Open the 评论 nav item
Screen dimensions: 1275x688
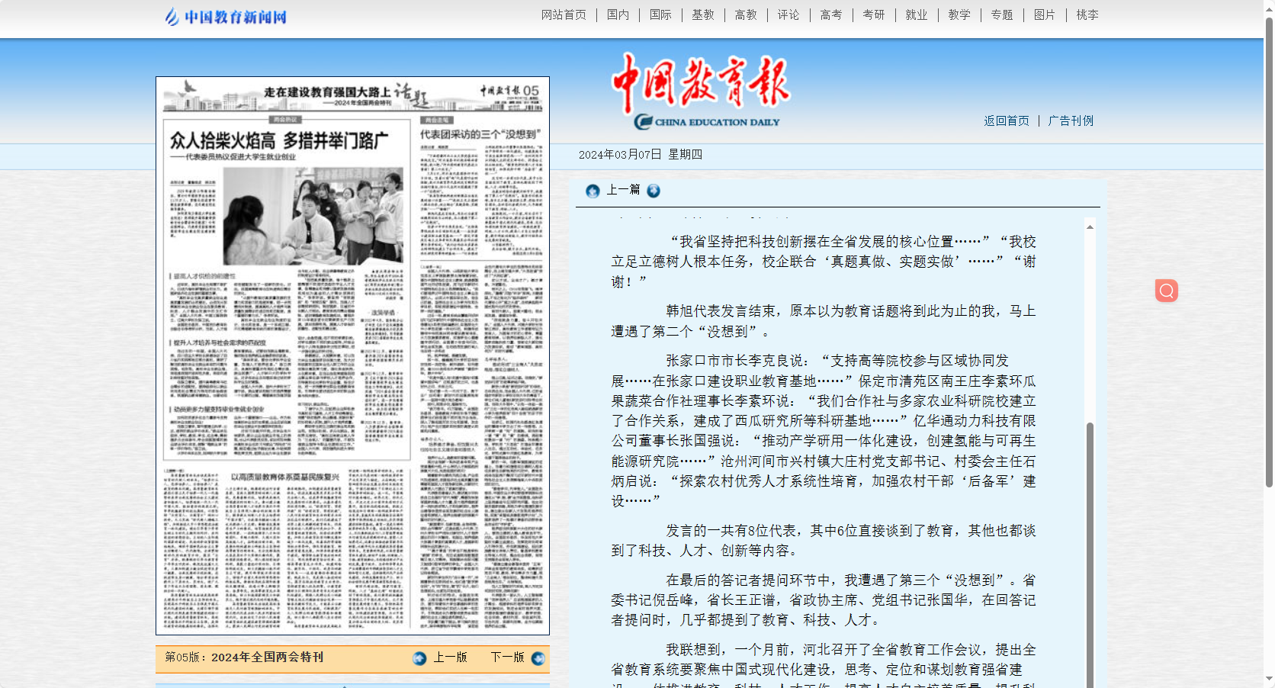point(788,14)
